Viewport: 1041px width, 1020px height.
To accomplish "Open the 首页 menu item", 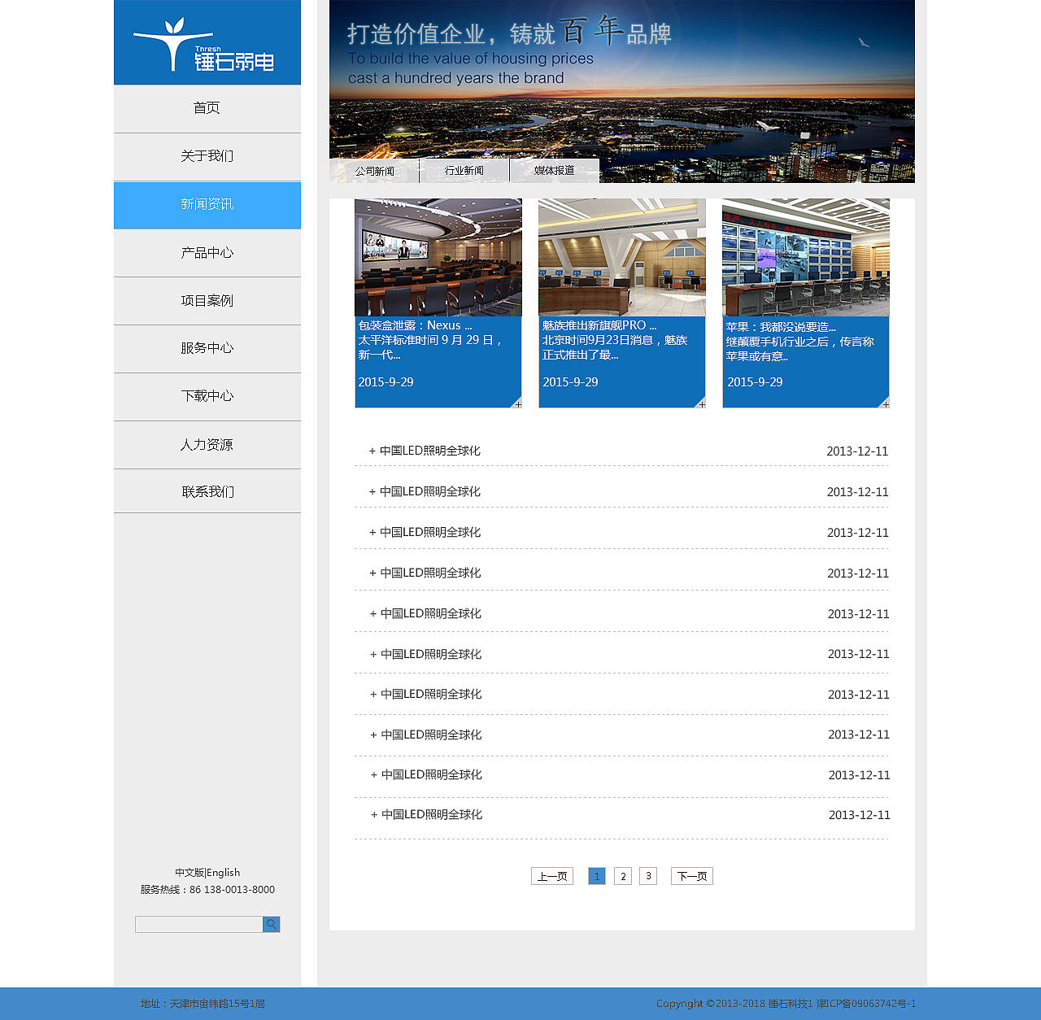I will [x=207, y=107].
